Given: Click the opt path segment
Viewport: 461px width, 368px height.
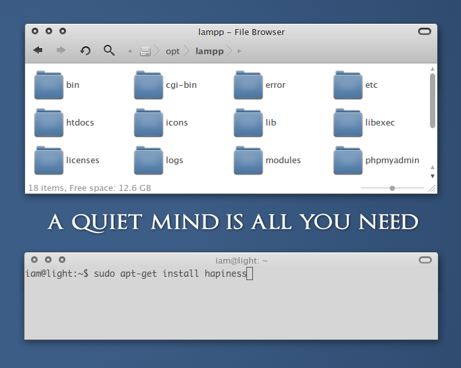Looking at the screenshot, I should tap(172, 51).
